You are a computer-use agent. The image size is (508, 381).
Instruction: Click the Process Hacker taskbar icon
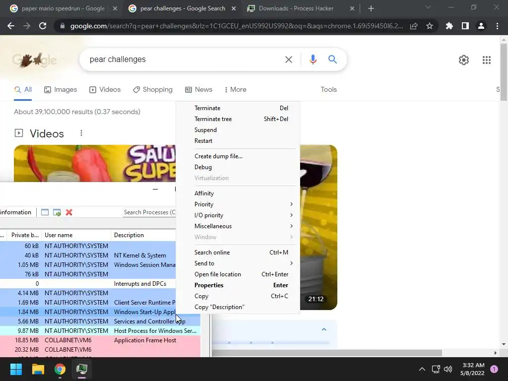[x=82, y=369]
